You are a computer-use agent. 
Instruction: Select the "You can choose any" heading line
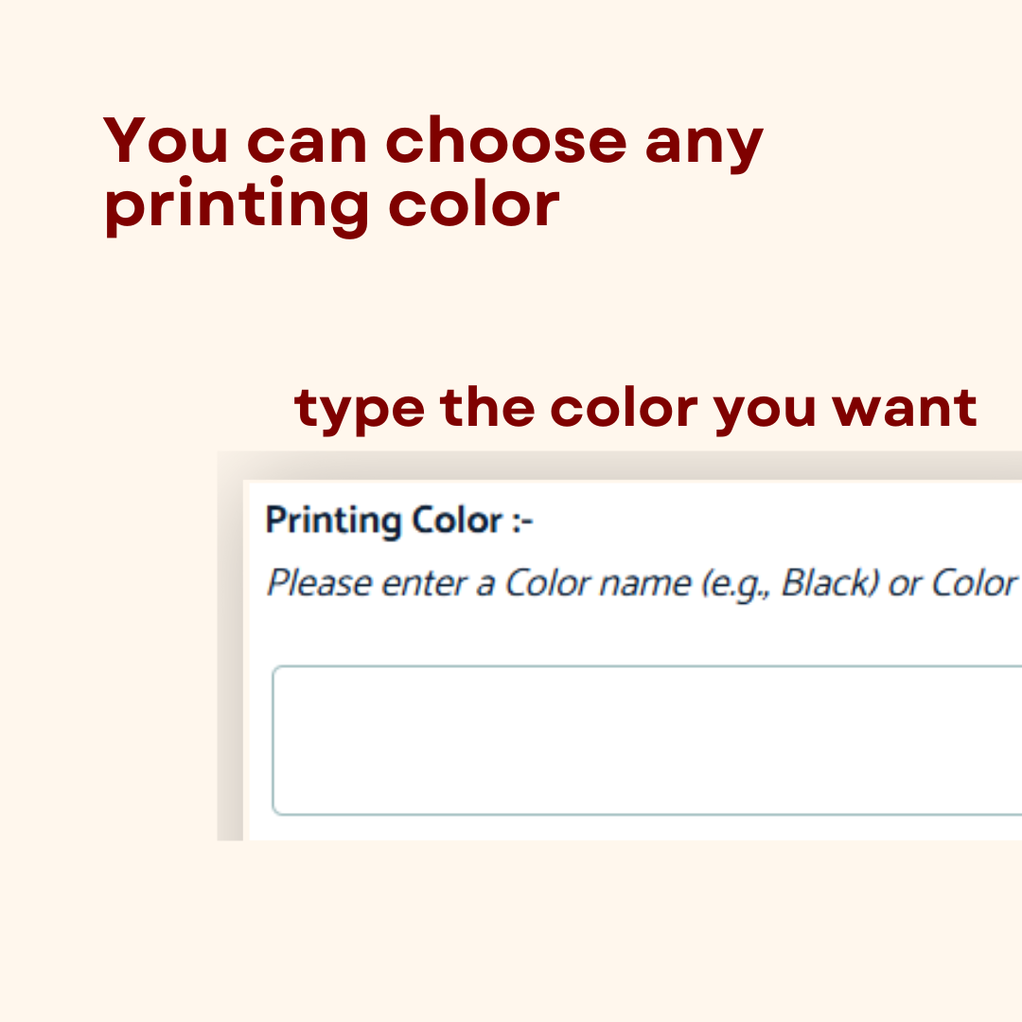(x=433, y=142)
